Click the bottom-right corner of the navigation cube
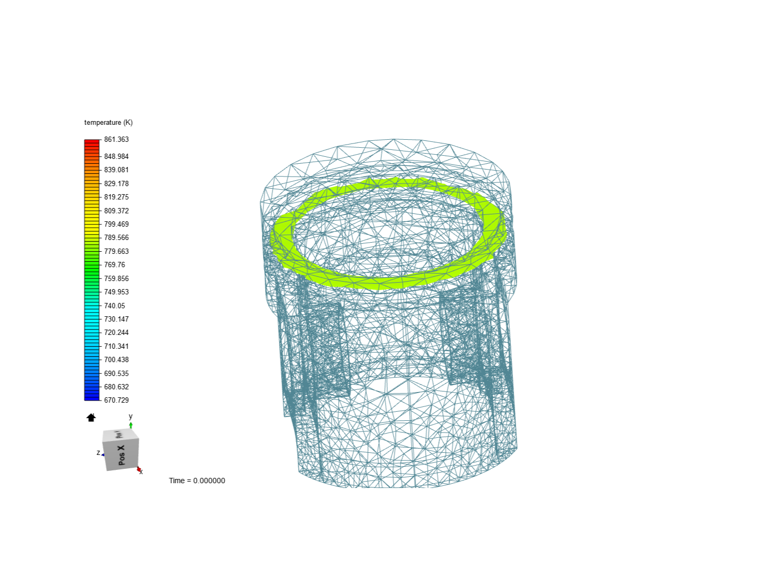This screenshot has height=576, width=768. [138, 468]
